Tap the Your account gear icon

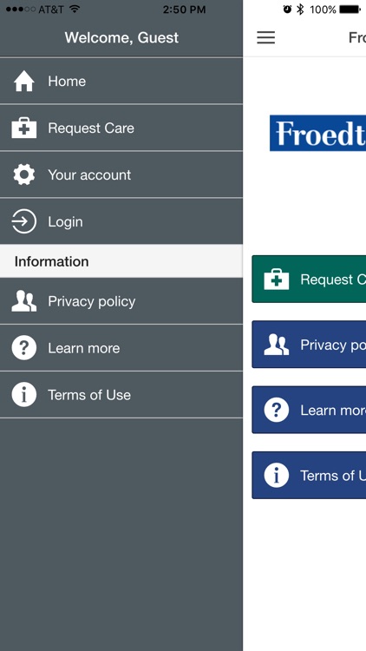[24, 174]
